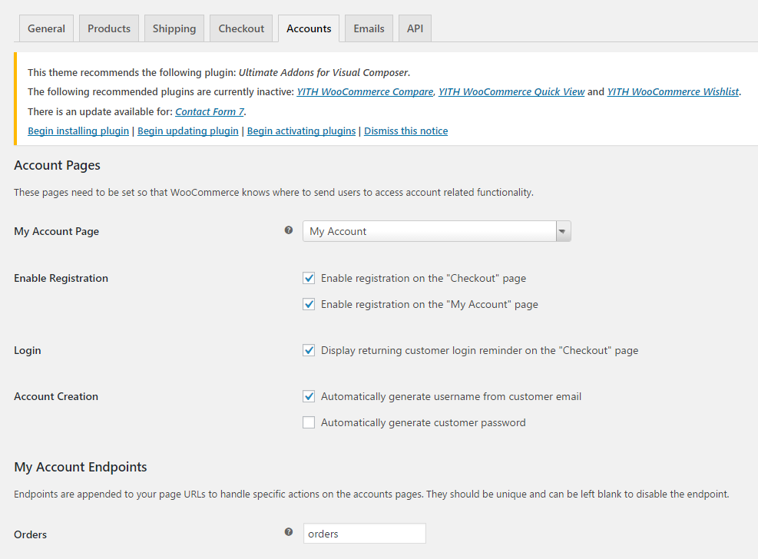This screenshot has width=758, height=559.
Task: Click the Contact Form 7 link
Action: coord(210,111)
